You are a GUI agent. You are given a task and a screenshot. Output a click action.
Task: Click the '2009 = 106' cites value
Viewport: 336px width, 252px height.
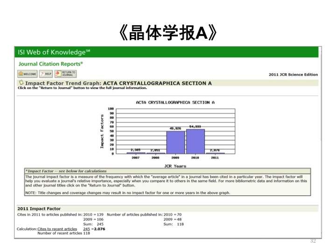click(x=93, y=219)
